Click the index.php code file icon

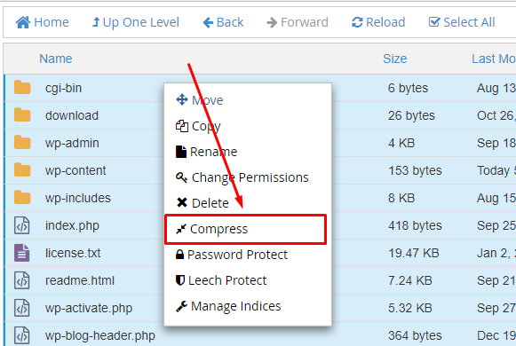tap(22, 225)
